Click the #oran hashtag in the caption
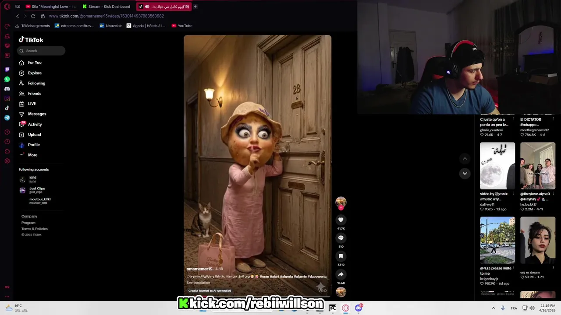 [x=264, y=276]
